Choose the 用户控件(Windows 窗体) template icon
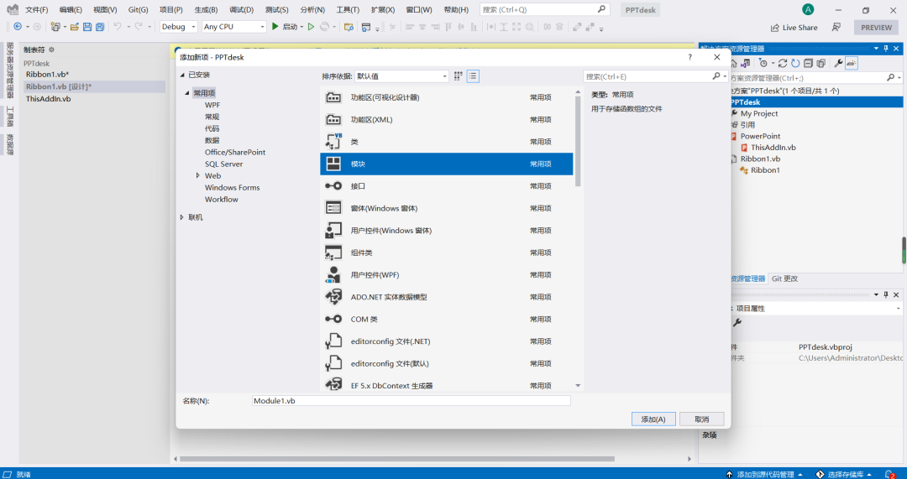907x479 pixels. (x=333, y=231)
